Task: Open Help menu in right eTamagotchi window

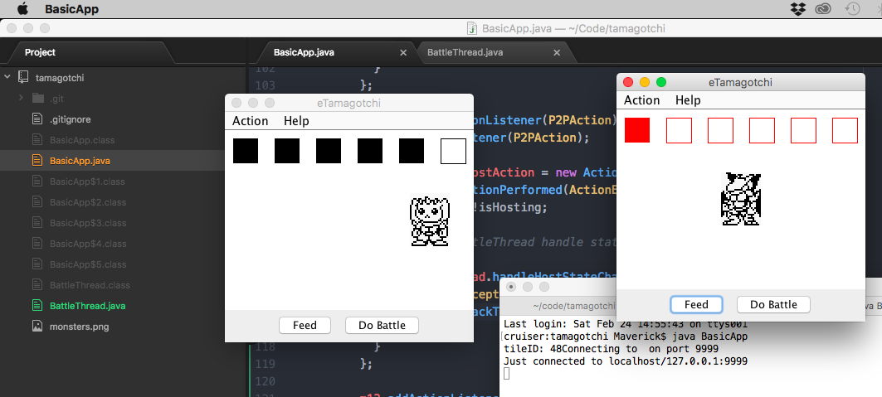Action: click(688, 100)
